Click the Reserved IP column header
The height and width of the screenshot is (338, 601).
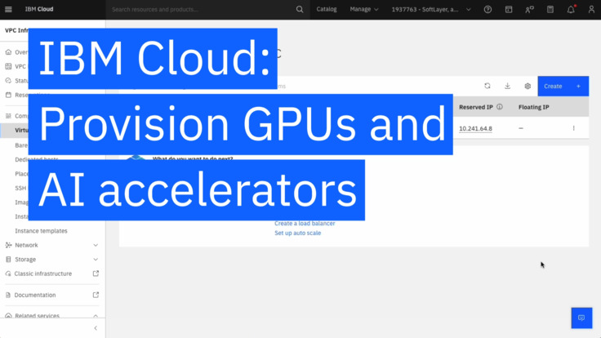coord(476,107)
